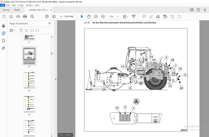The image size is (209, 137).
Task: Add a comment sticky note
Action: 144,17
